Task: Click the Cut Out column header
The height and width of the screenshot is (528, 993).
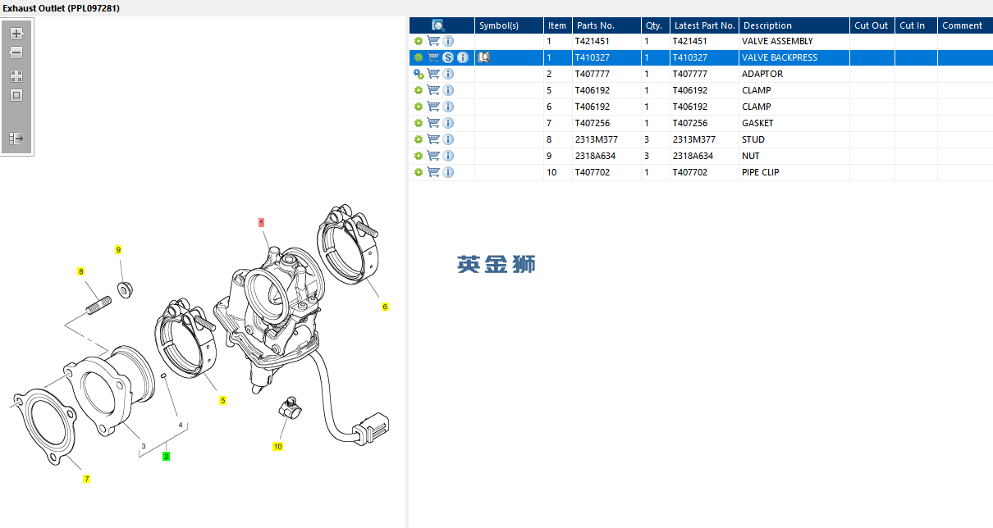Action: 872,25
